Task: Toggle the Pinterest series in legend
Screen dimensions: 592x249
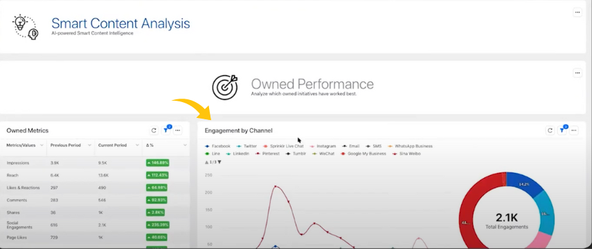Action: coord(268,154)
